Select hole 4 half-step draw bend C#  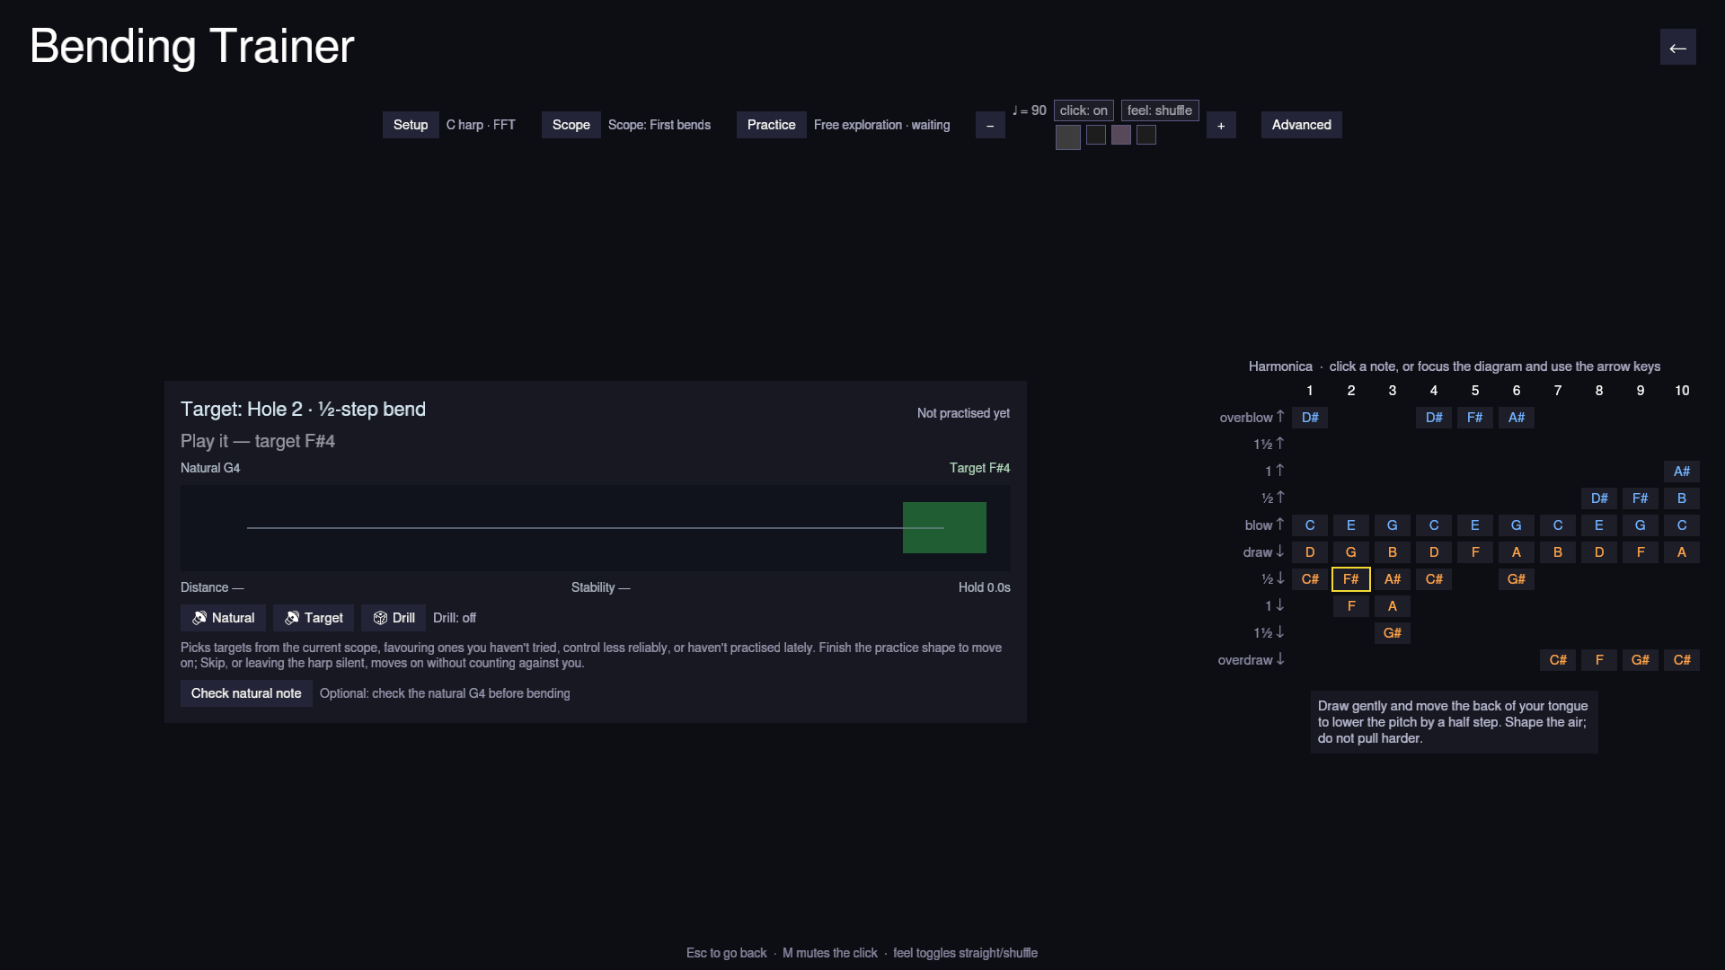click(x=1434, y=579)
